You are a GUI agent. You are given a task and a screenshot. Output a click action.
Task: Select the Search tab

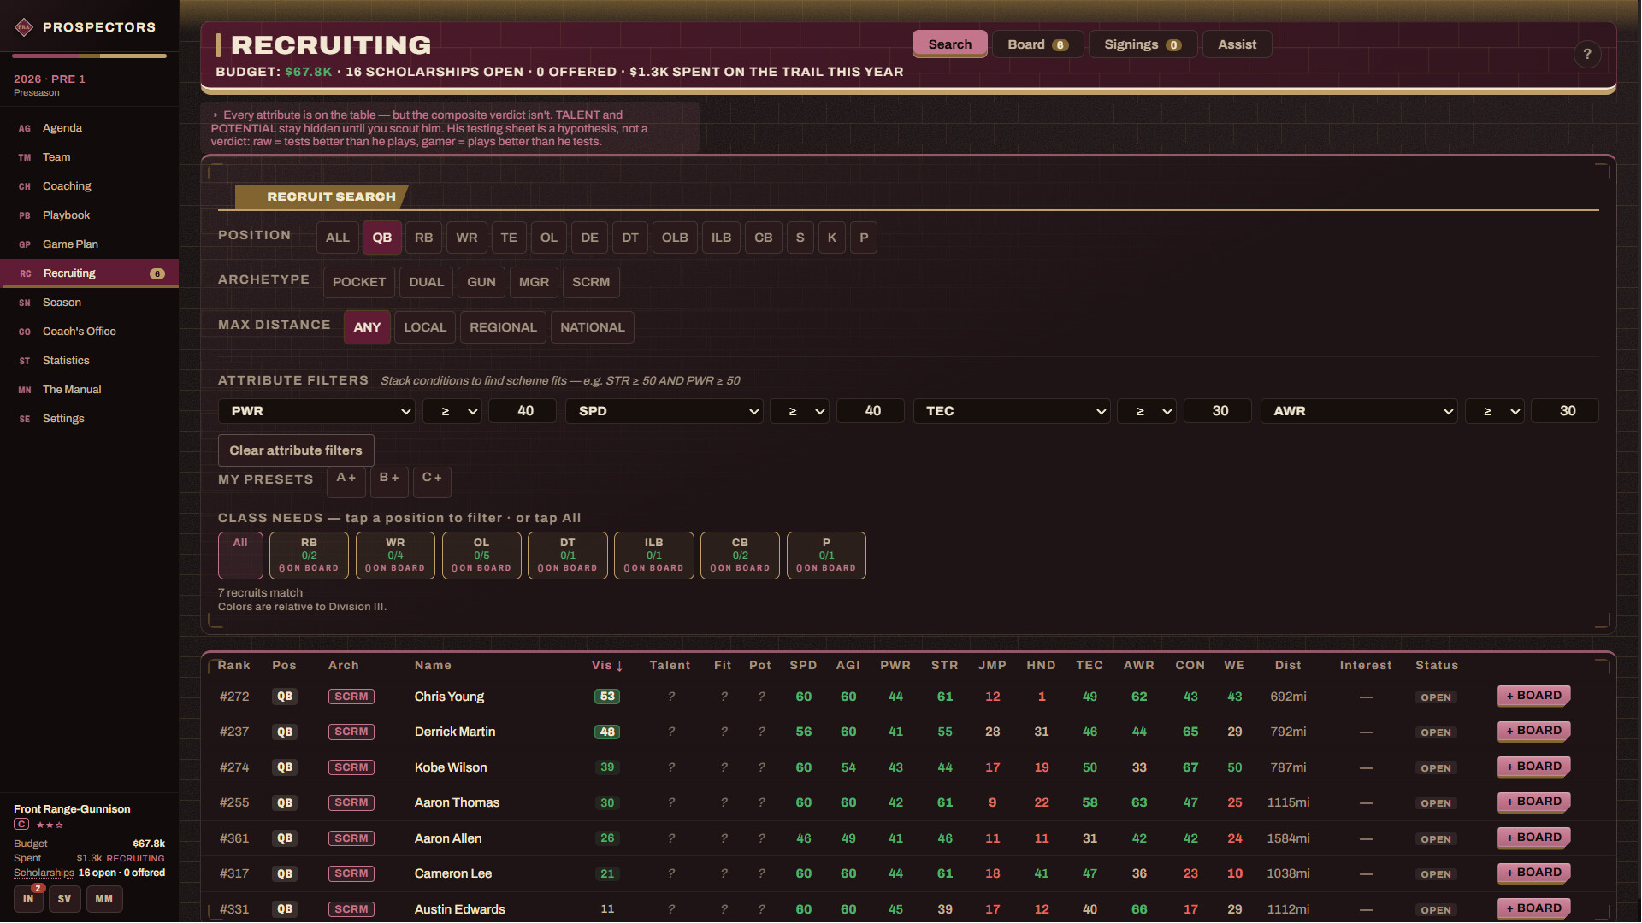949,44
